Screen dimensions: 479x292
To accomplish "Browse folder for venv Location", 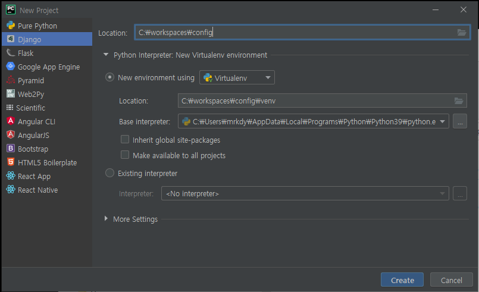I will coord(459,101).
